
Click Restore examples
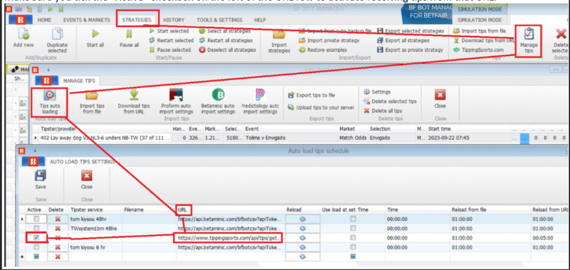[323, 49]
